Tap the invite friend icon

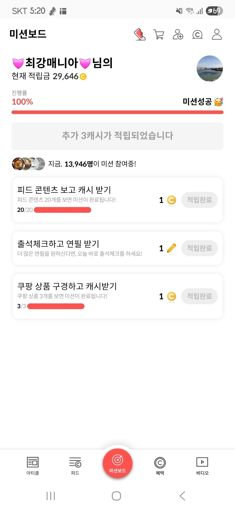click(178, 35)
